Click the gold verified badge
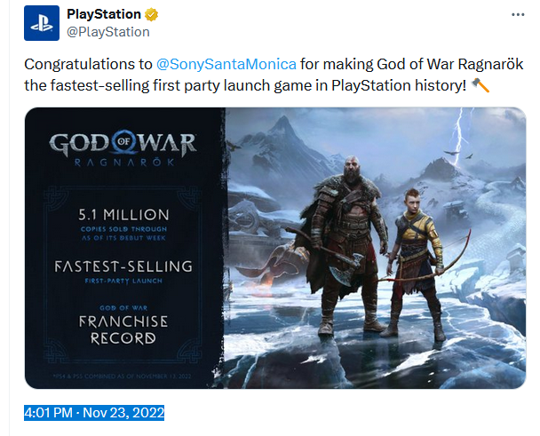This screenshot has width=540, height=436. point(153,15)
